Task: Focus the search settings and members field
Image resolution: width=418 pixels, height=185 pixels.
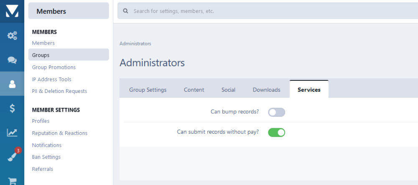Action: point(268,11)
